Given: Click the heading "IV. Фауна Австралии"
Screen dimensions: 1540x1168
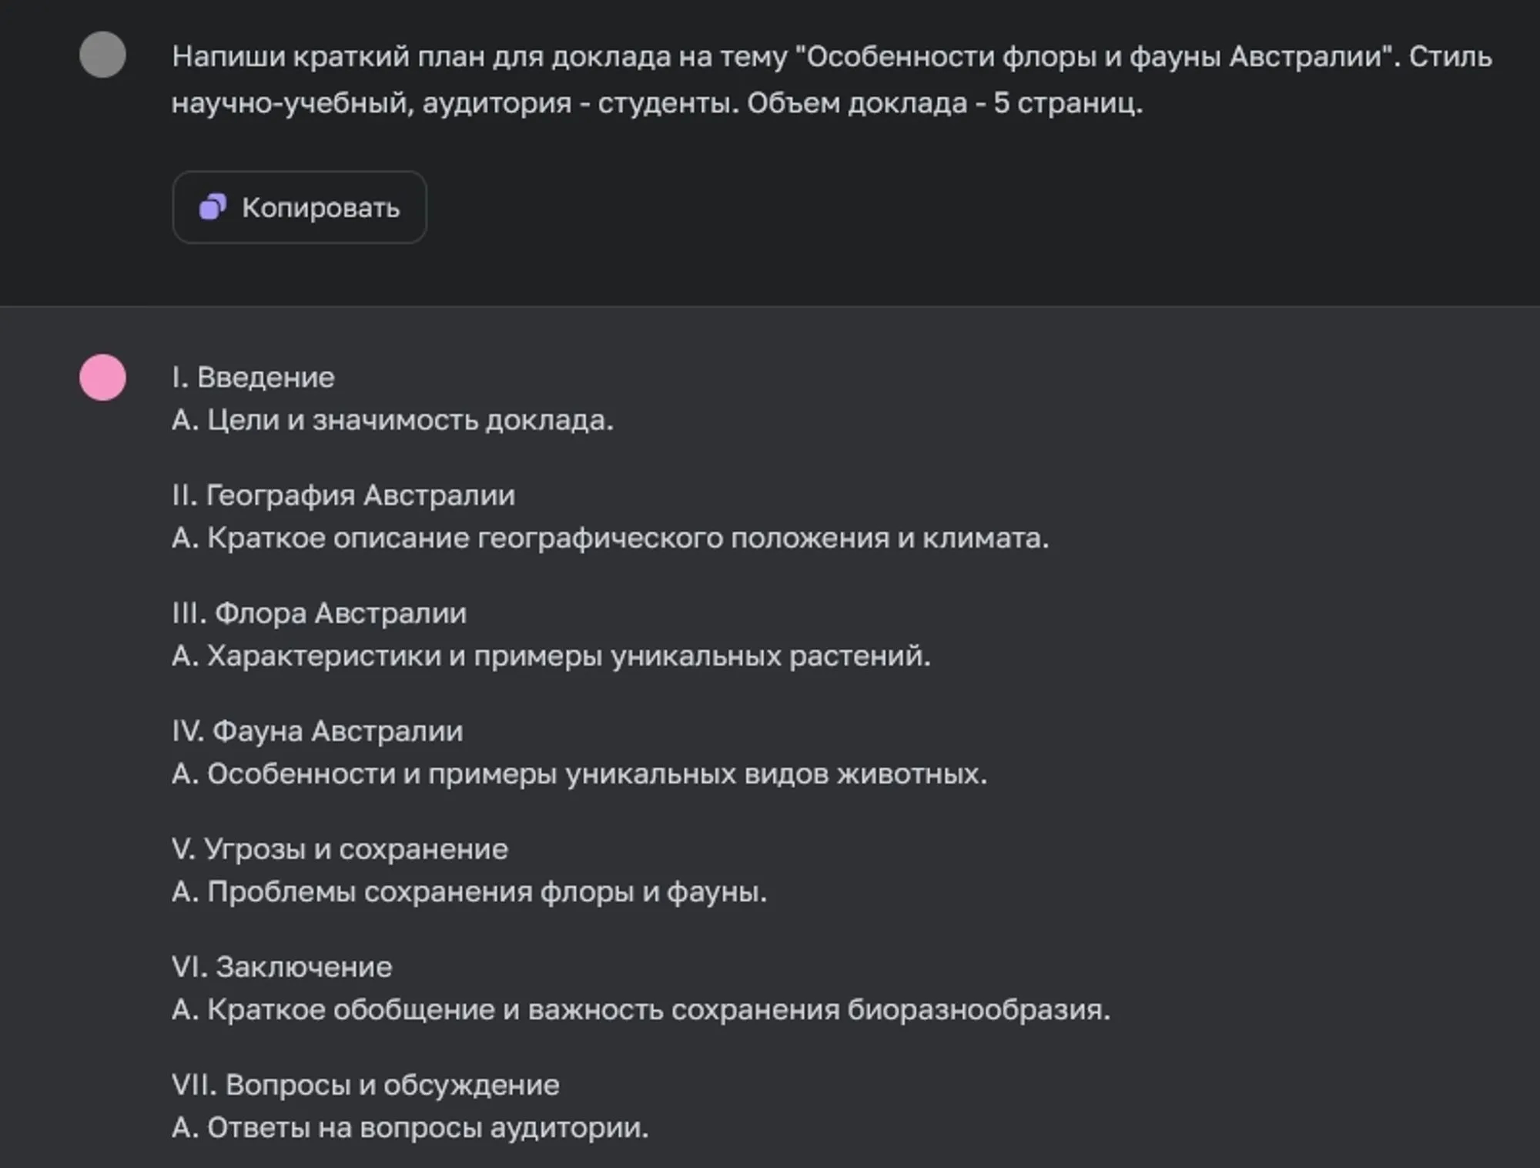Looking at the screenshot, I should (317, 731).
